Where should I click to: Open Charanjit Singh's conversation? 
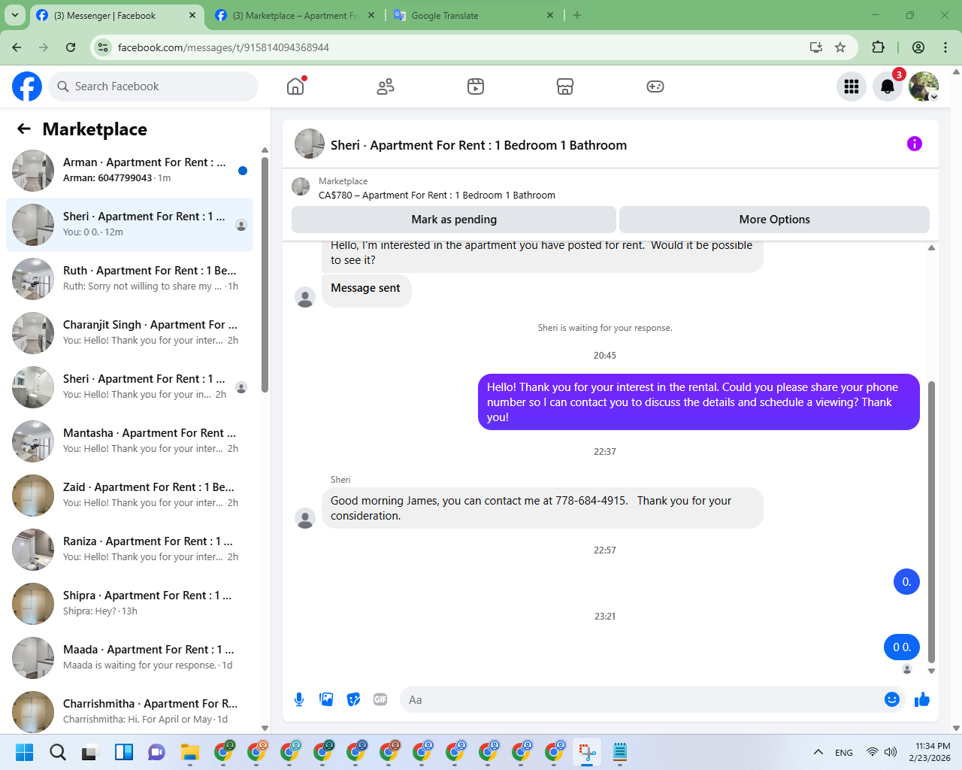[129, 333]
